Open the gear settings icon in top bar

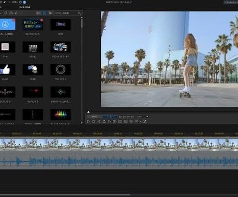click(20, 2)
